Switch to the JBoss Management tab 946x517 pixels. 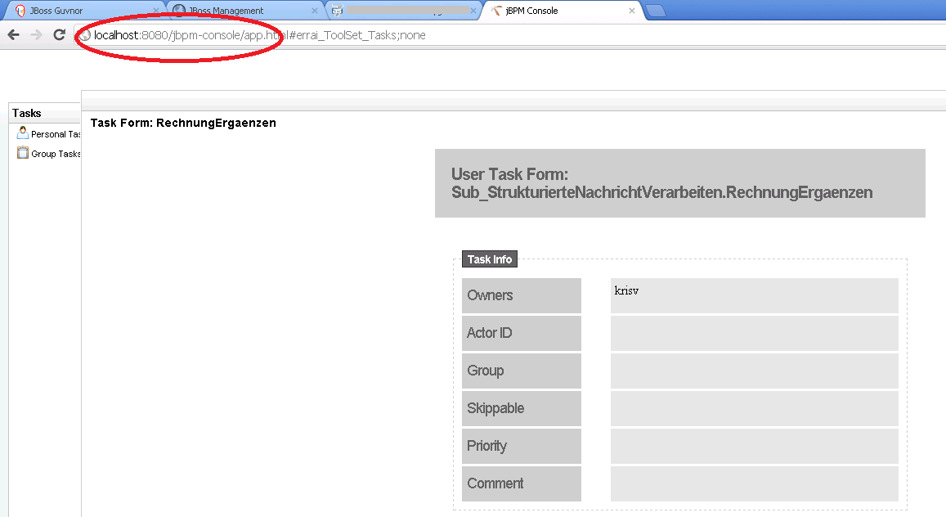[x=237, y=11]
